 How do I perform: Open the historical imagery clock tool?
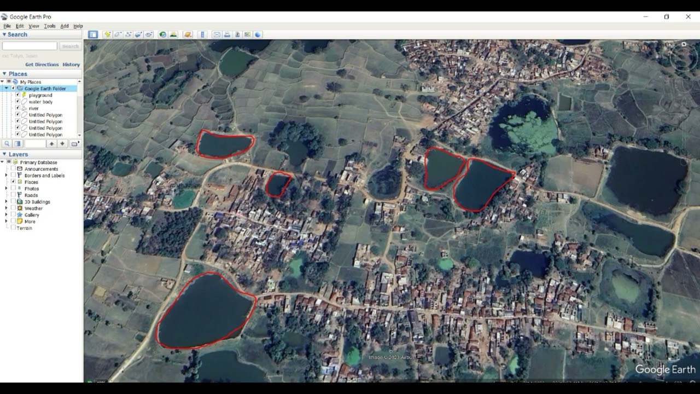click(163, 34)
